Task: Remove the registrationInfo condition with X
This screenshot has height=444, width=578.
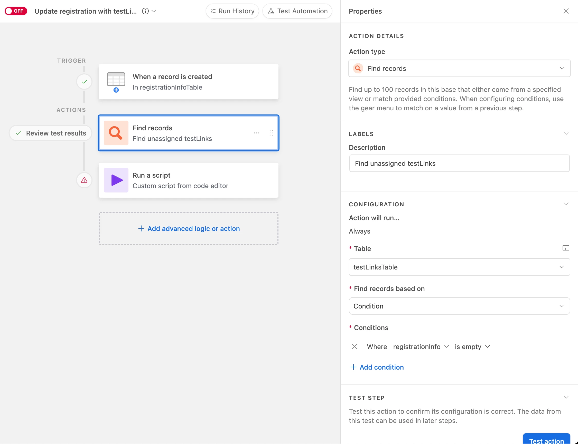Action: 355,346
